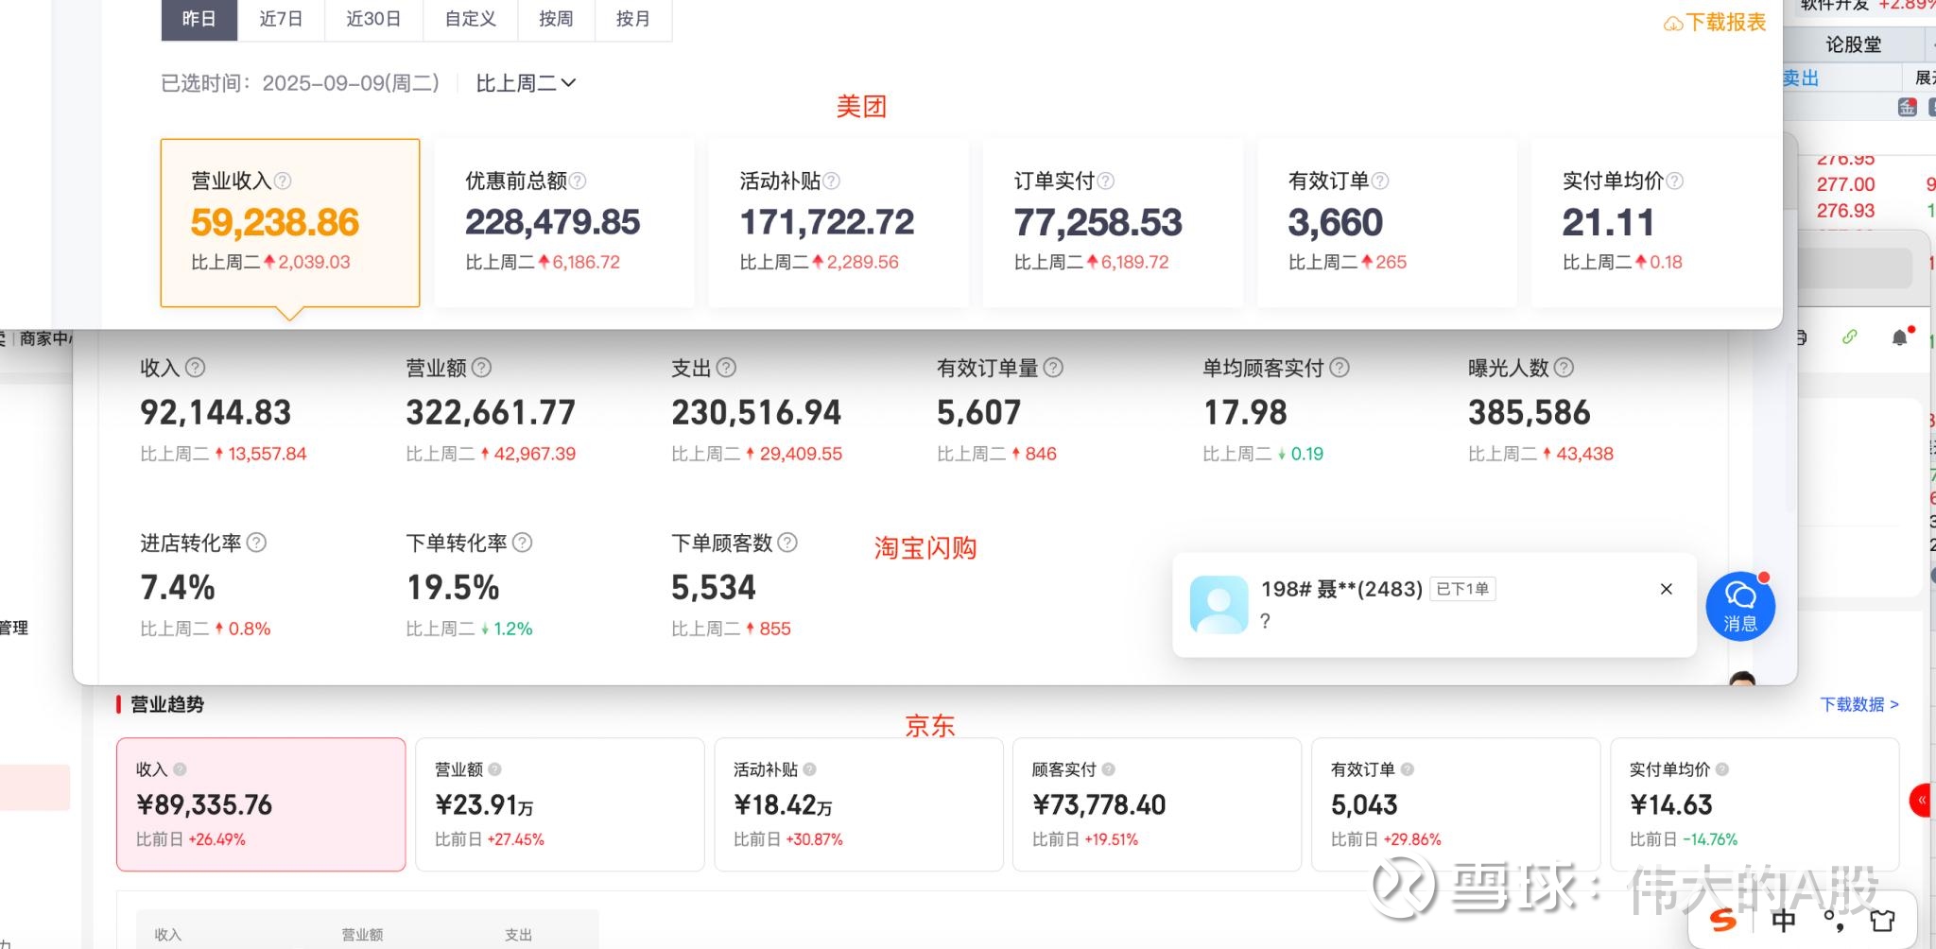Open the customer avatar in the notification
Image resolution: width=1936 pixels, height=949 pixels.
coord(1219,605)
